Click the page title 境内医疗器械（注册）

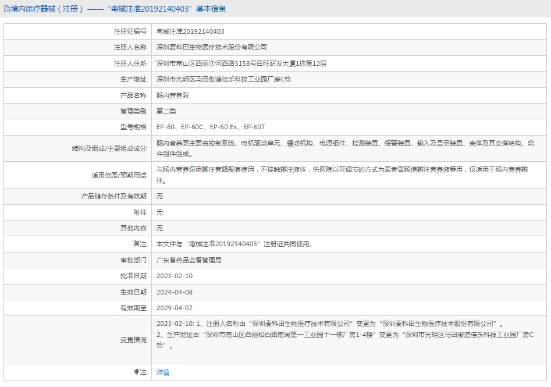47,9
